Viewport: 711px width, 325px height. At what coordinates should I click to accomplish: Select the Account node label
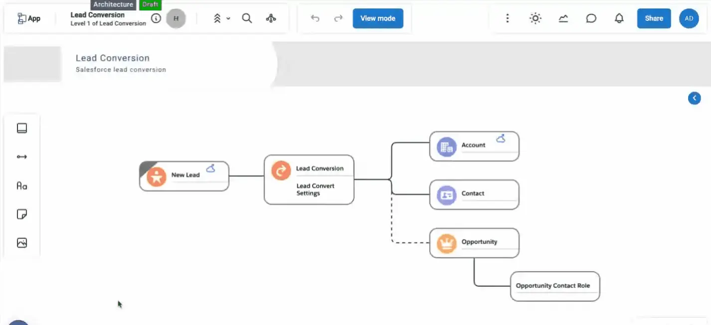click(x=473, y=145)
